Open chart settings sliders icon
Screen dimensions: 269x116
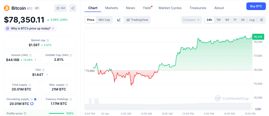pyautogui.click(x=261, y=20)
